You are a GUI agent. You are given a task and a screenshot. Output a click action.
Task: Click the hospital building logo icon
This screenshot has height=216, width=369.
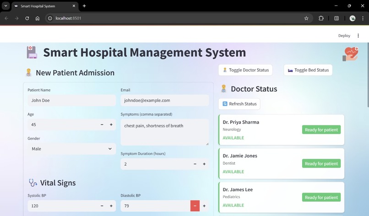coord(32,52)
